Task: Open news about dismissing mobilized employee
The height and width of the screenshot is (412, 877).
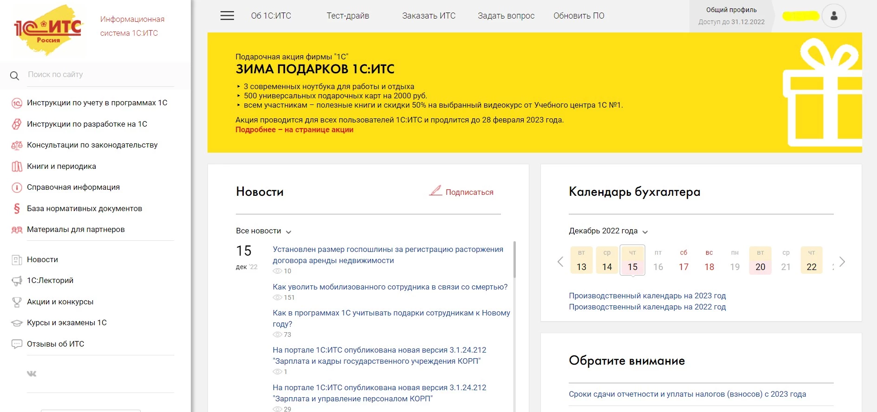Action: [390, 287]
